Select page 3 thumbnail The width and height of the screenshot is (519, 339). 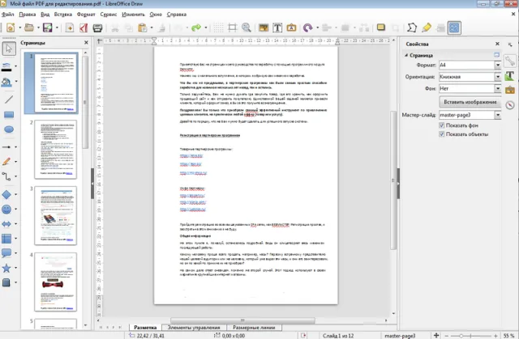click(x=56, y=215)
